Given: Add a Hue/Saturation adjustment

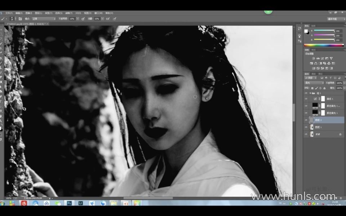Looking at the screenshot, I should pyautogui.click(x=311, y=63).
